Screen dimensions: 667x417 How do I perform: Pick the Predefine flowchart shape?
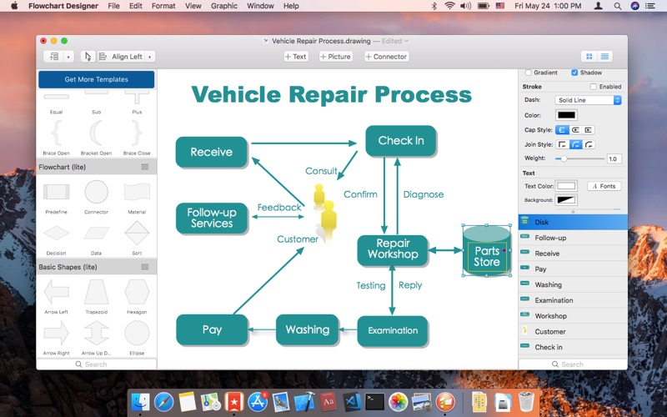[x=56, y=193]
